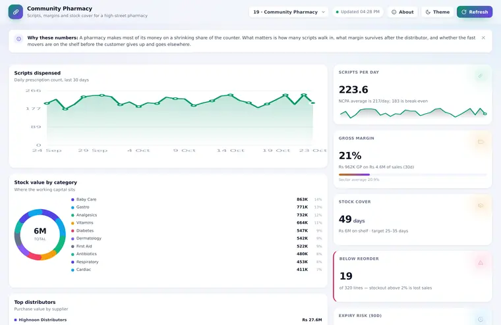Select the Cardiac legend entry

(196, 270)
